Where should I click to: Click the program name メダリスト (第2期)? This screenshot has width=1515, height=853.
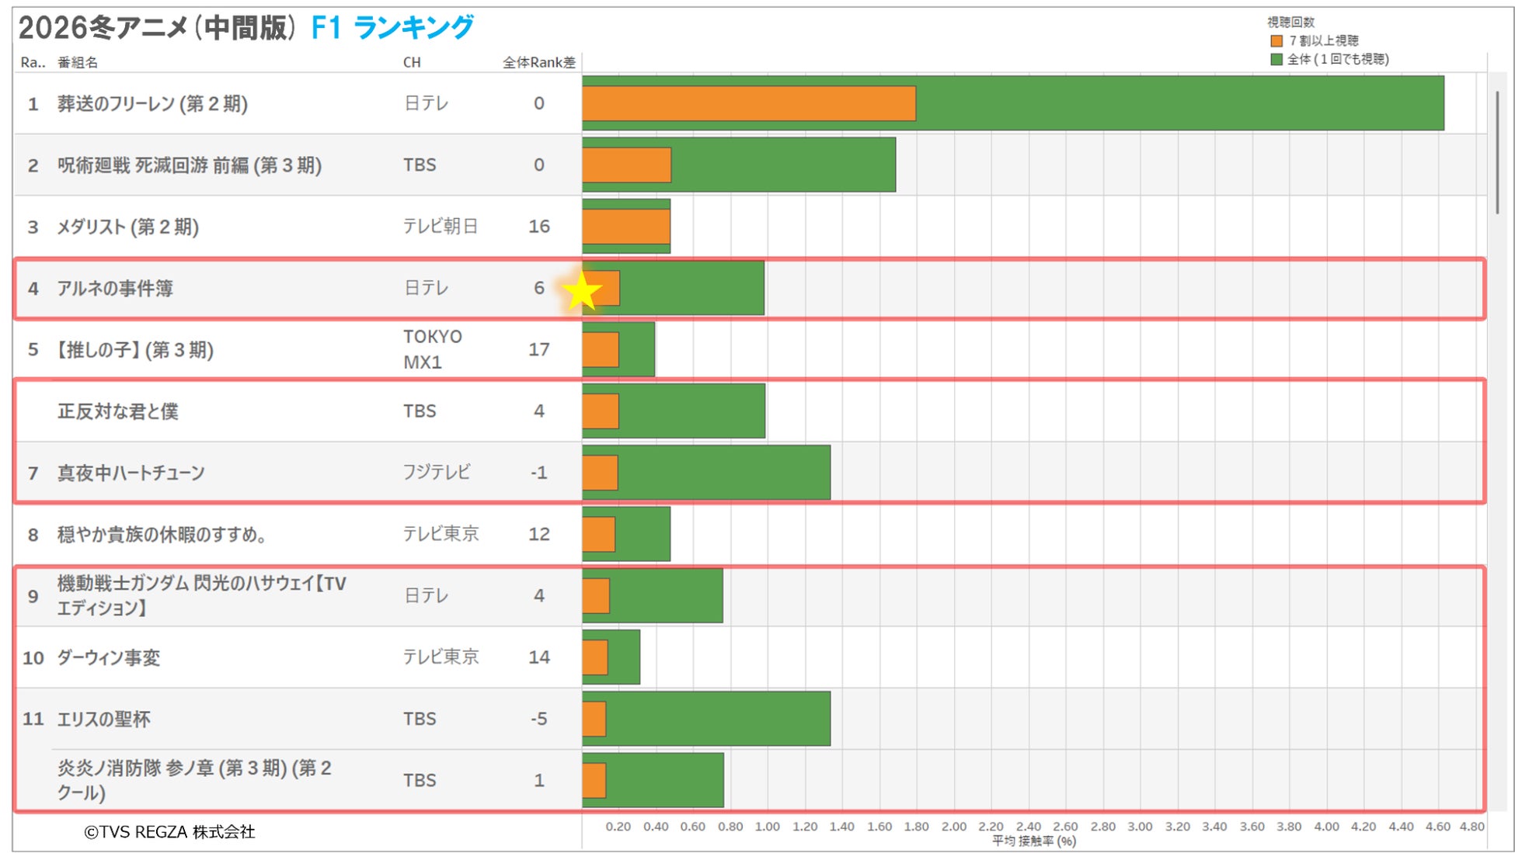tap(128, 227)
